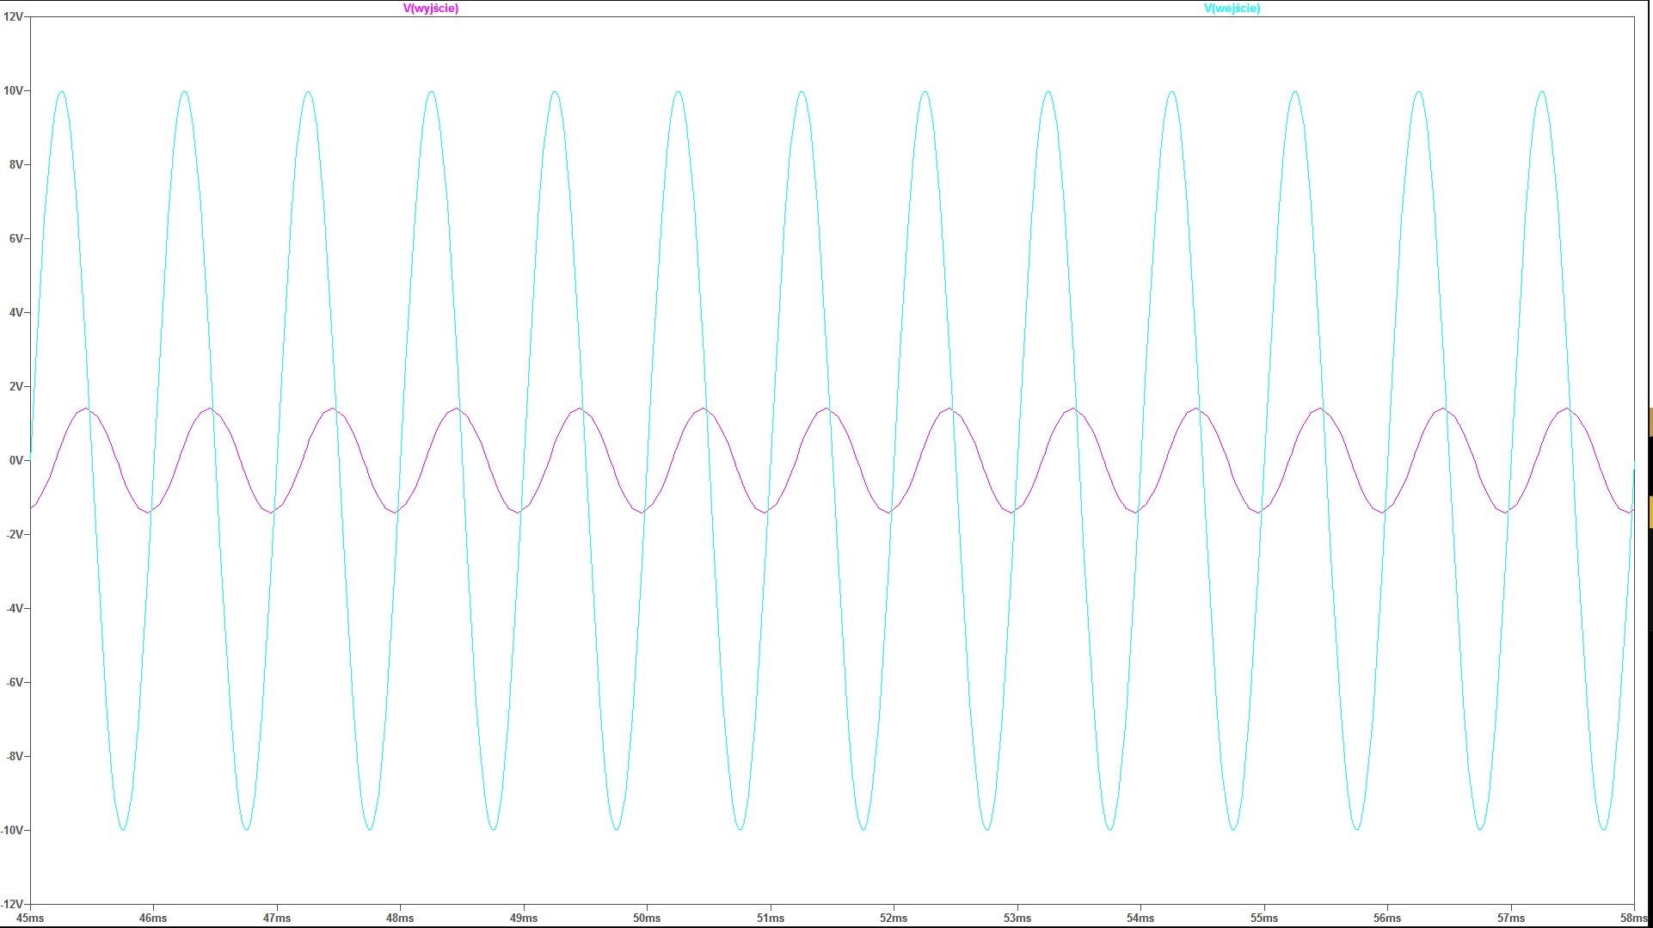The width and height of the screenshot is (1653, 928).
Task: Click the 56ms time axis label
Action: click(1387, 919)
